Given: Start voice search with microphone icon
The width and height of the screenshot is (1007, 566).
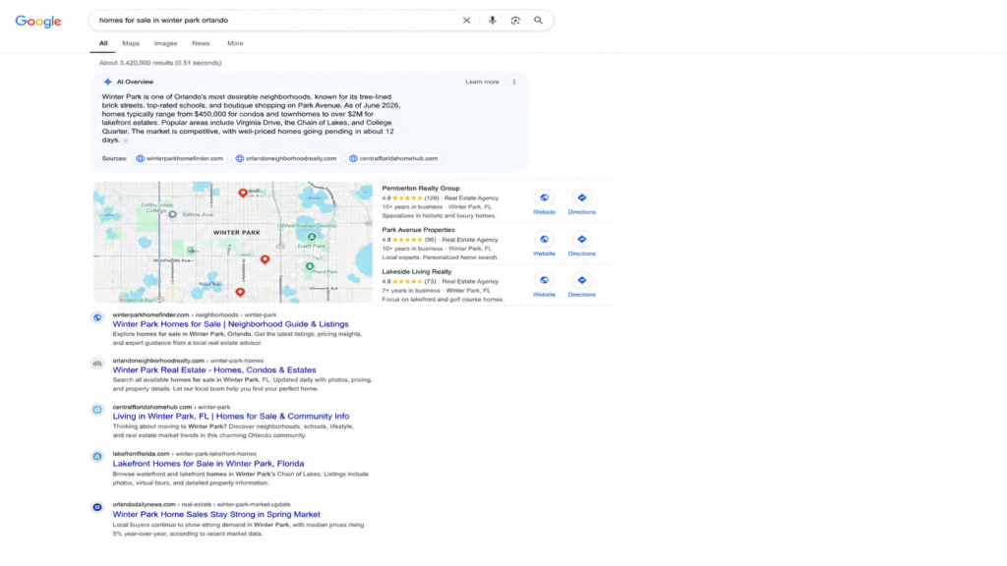Looking at the screenshot, I should (492, 21).
